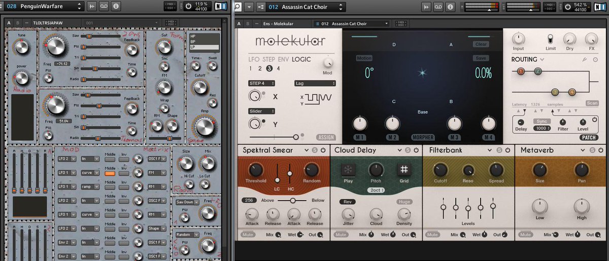Click the Above/Below slider in Spektral Smear
609x261 pixels.
click(292, 200)
